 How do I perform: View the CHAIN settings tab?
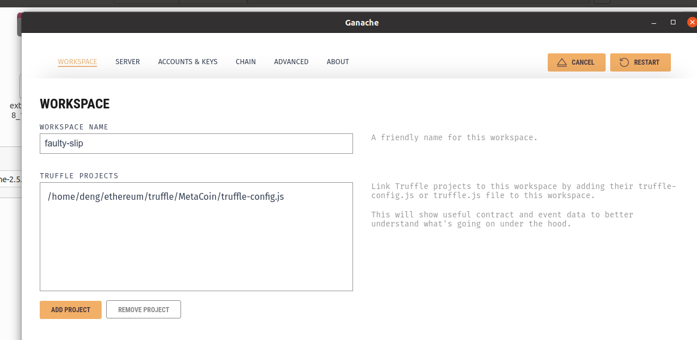[245, 62]
